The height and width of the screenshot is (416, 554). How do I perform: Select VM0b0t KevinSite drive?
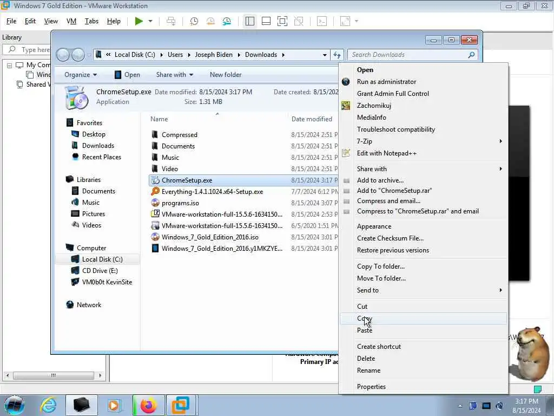pyautogui.click(x=107, y=282)
